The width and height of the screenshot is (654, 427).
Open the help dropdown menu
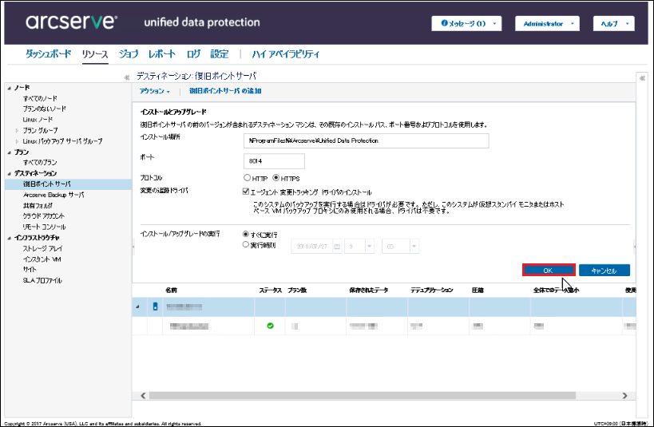614,23
